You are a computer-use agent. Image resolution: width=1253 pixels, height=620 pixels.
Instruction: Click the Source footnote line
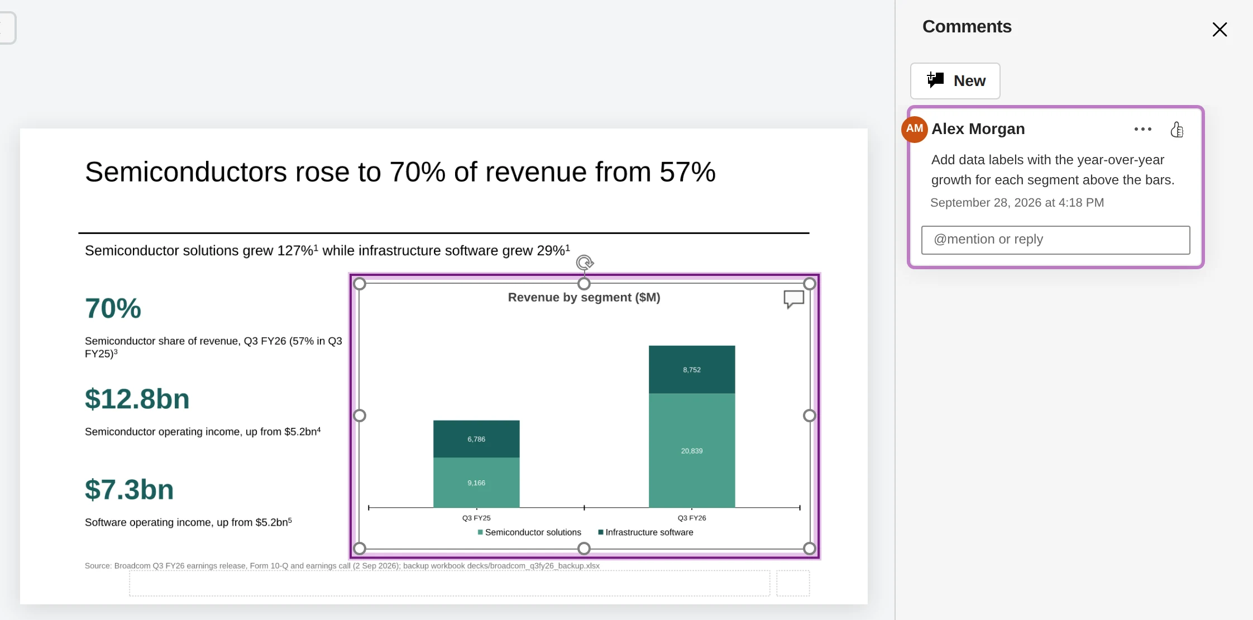click(x=342, y=566)
